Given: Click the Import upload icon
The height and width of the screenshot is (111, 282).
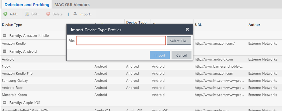Looking at the screenshot, I should click(x=75, y=13).
